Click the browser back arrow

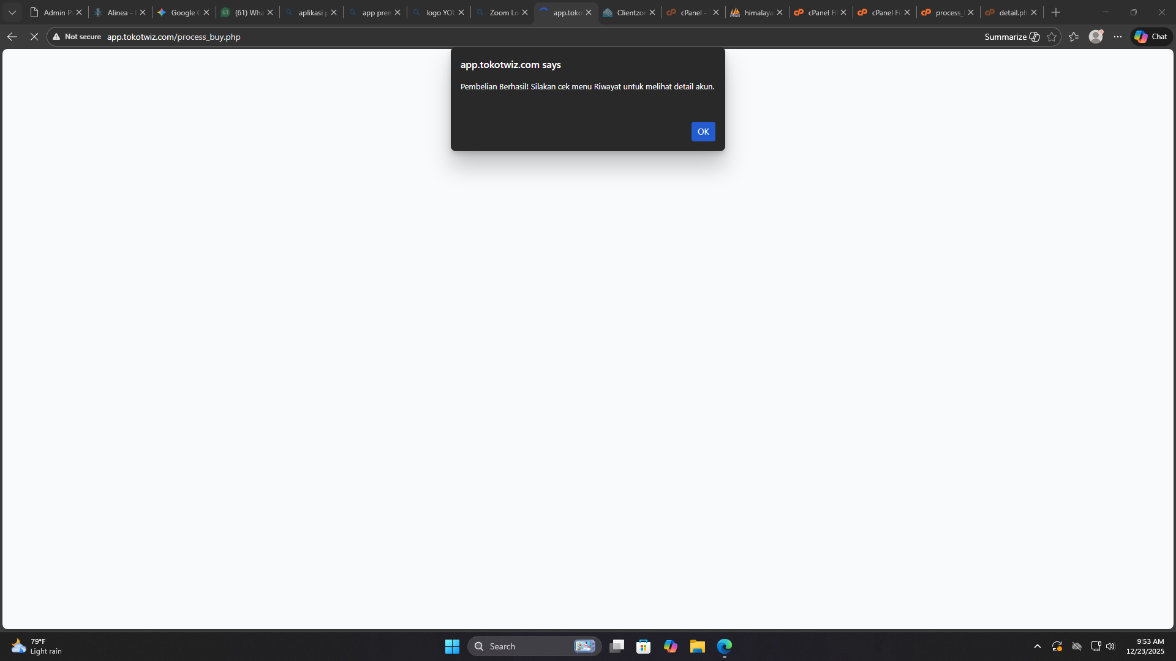[12, 37]
